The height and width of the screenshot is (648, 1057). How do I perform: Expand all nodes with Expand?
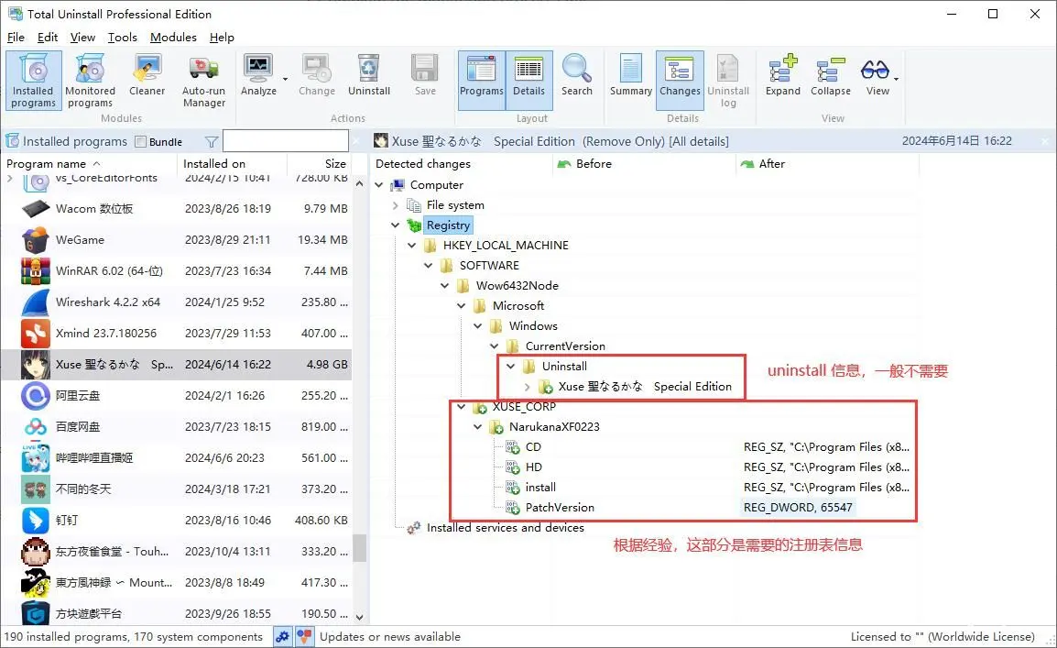[782, 75]
